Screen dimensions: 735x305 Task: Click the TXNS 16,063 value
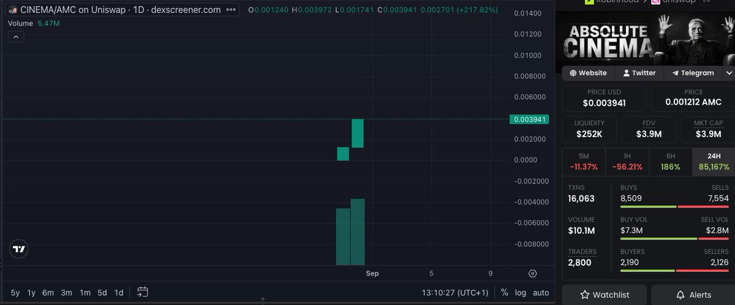click(581, 199)
